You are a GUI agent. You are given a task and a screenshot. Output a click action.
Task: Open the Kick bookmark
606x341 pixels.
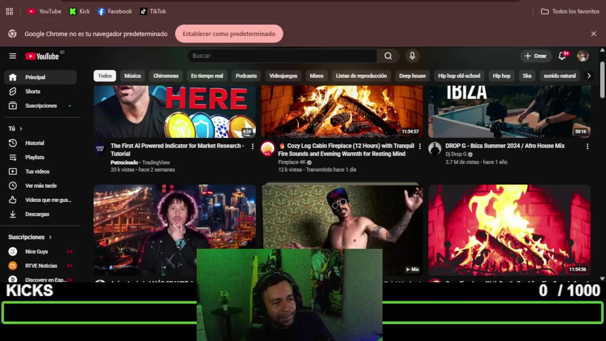(80, 11)
